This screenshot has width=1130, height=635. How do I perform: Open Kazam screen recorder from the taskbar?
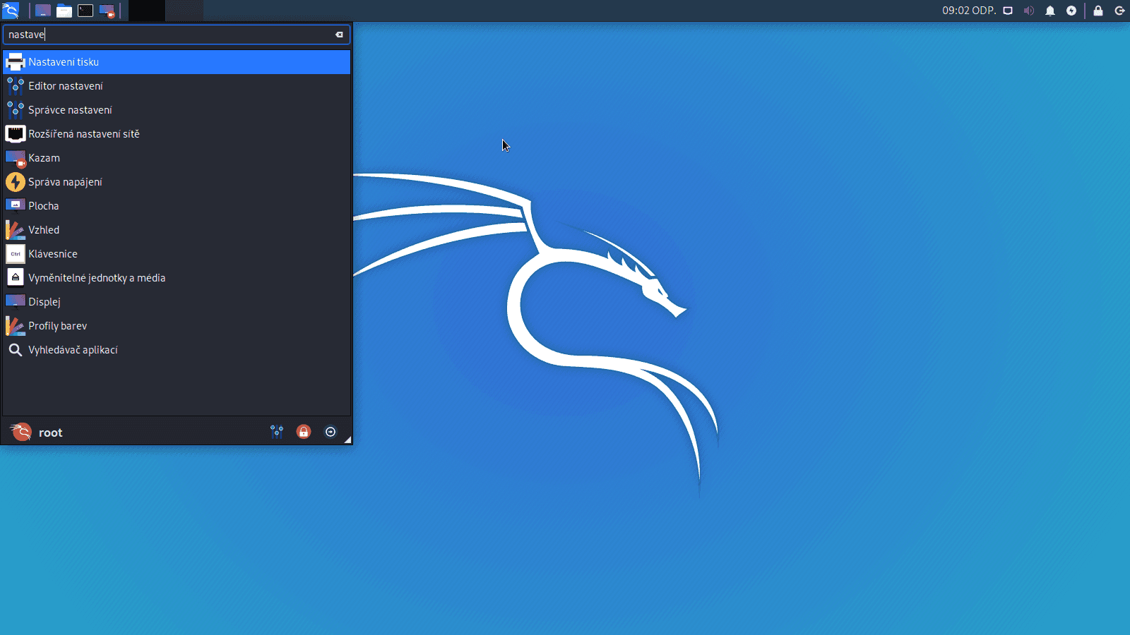click(109, 11)
